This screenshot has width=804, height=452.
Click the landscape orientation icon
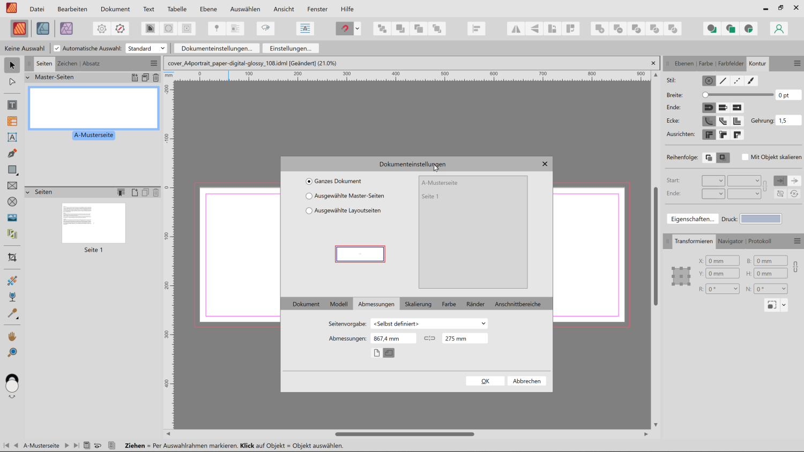click(x=389, y=353)
